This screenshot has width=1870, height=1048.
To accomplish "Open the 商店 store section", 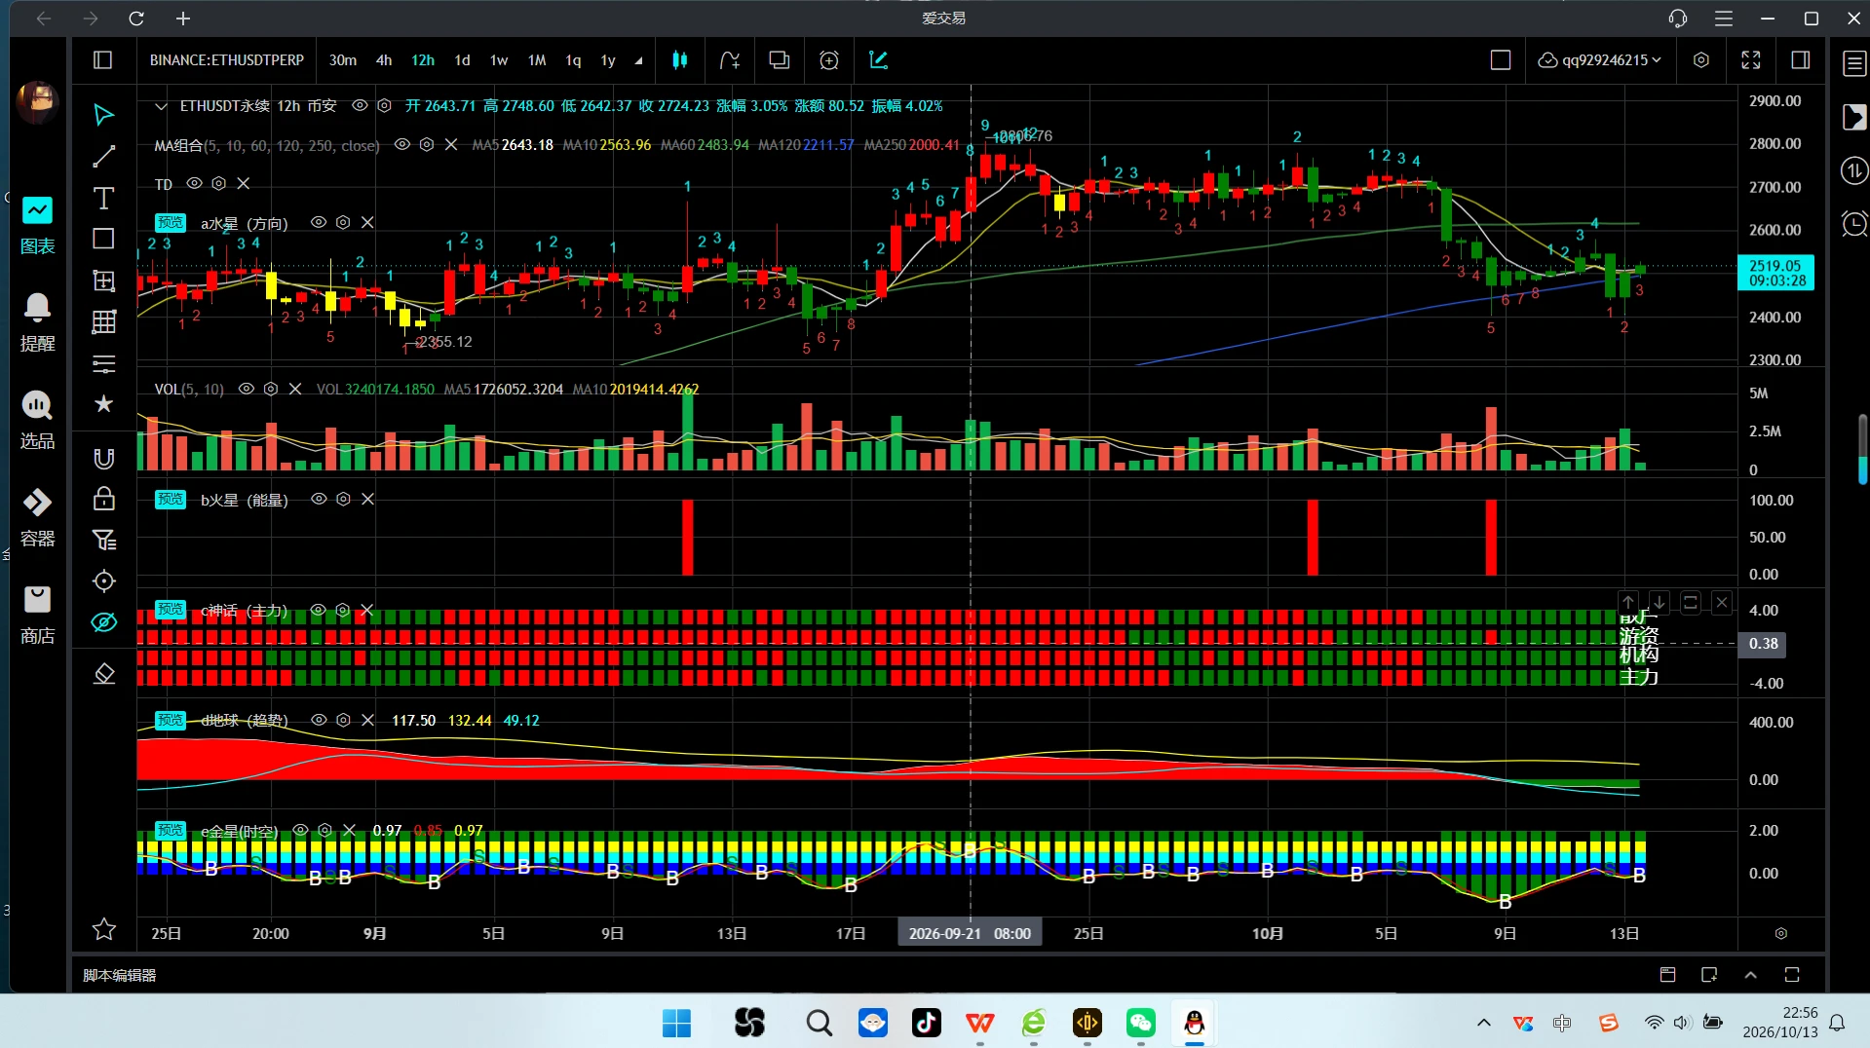I will 37,614.
